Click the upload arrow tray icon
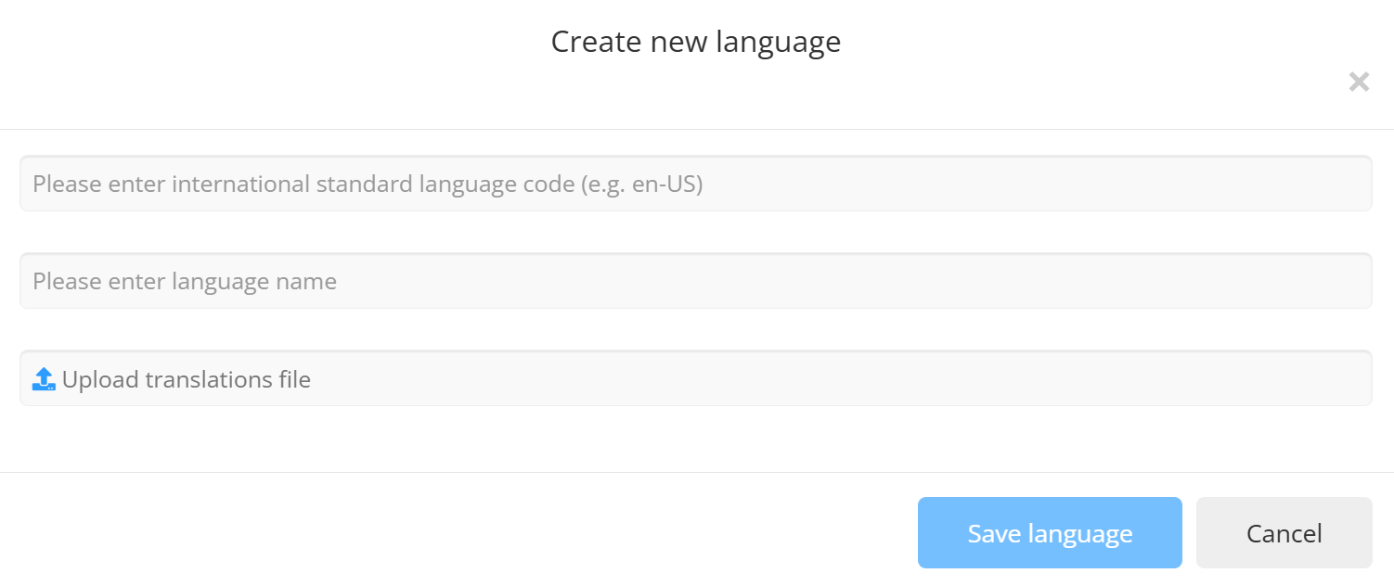Image resolution: width=1394 pixels, height=586 pixels. click(x=44, y=378)
